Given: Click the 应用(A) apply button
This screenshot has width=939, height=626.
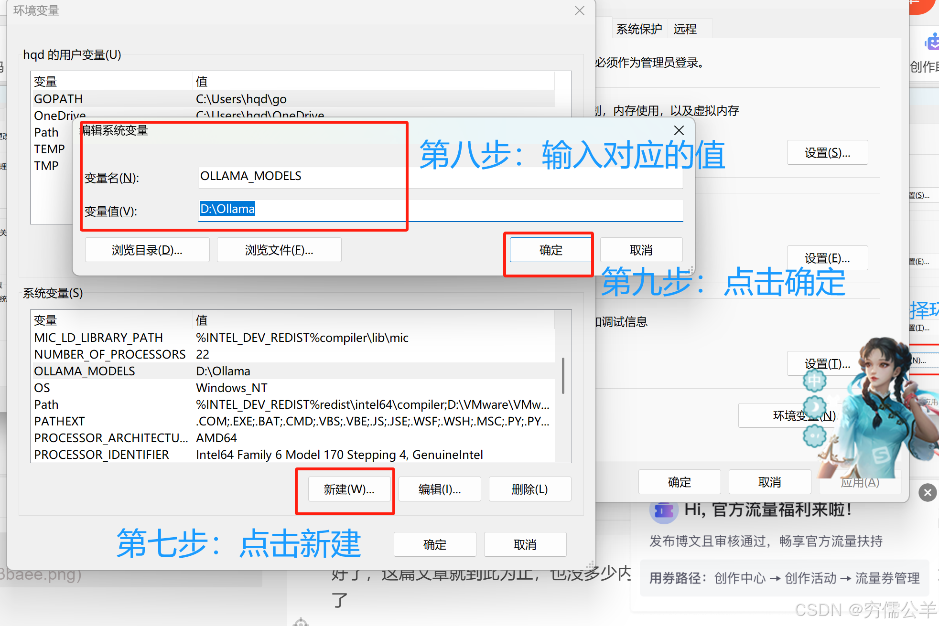Looking at the screenshot, I should (x=860, y=482).
